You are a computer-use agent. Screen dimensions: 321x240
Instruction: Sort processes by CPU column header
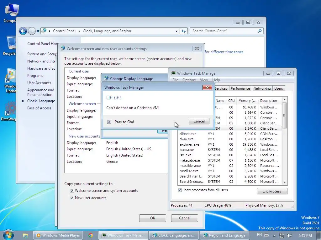(x=232, y=101)
